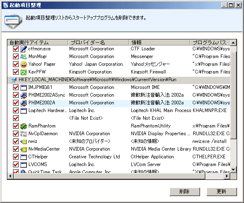Viewport: 244px width, 203px height.
Task: Toggle the nwiz checkbox
Action: (x=16, y=142)
